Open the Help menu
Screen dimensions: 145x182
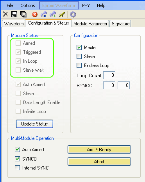101,5
